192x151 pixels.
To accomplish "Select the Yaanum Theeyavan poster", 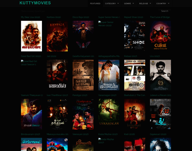I will (x=32, y=114).
